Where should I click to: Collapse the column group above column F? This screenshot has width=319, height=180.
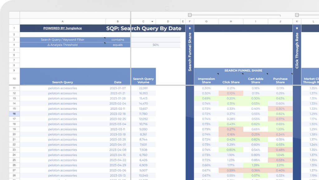(x=190, y=15)
